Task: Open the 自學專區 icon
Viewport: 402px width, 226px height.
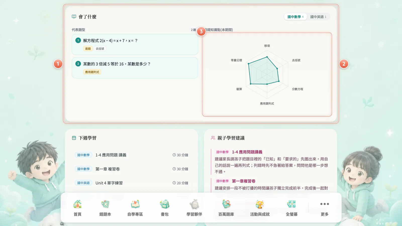Action: tap(135, 204)
